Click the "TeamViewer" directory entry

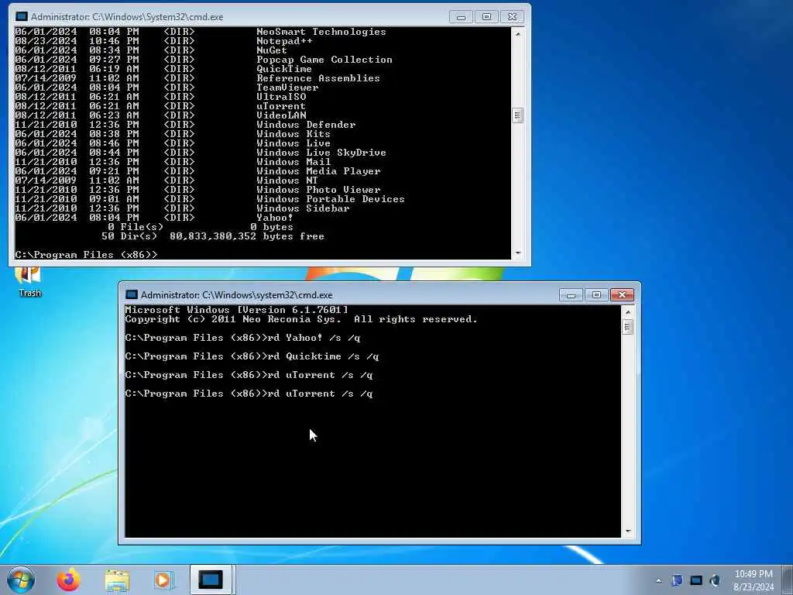(287, 88)
